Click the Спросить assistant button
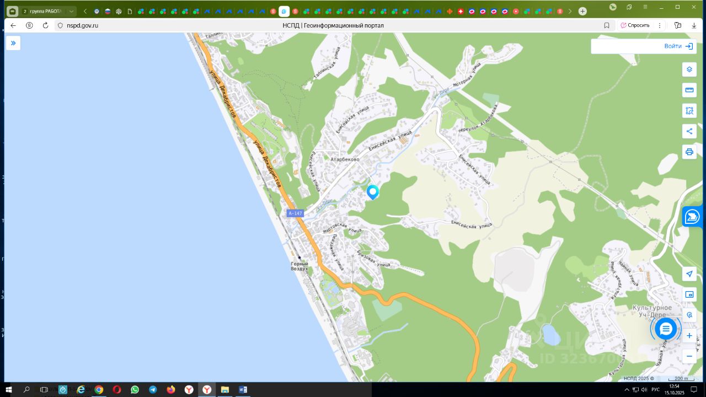This screenshot has width=706, height=397. [x=635, y=25]
